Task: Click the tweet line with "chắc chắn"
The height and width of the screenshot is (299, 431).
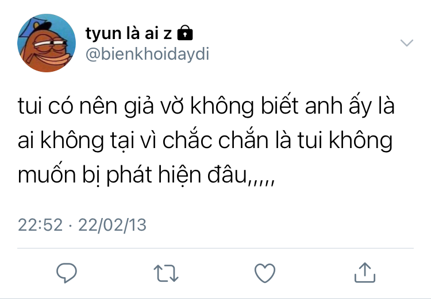Action: pyautogui.click(x=205, y=140)
